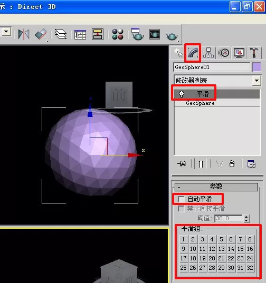This screenshot has width=266, height=283.
Task: Switch to the Utilities hammer tab
Action: click(254, 53)
